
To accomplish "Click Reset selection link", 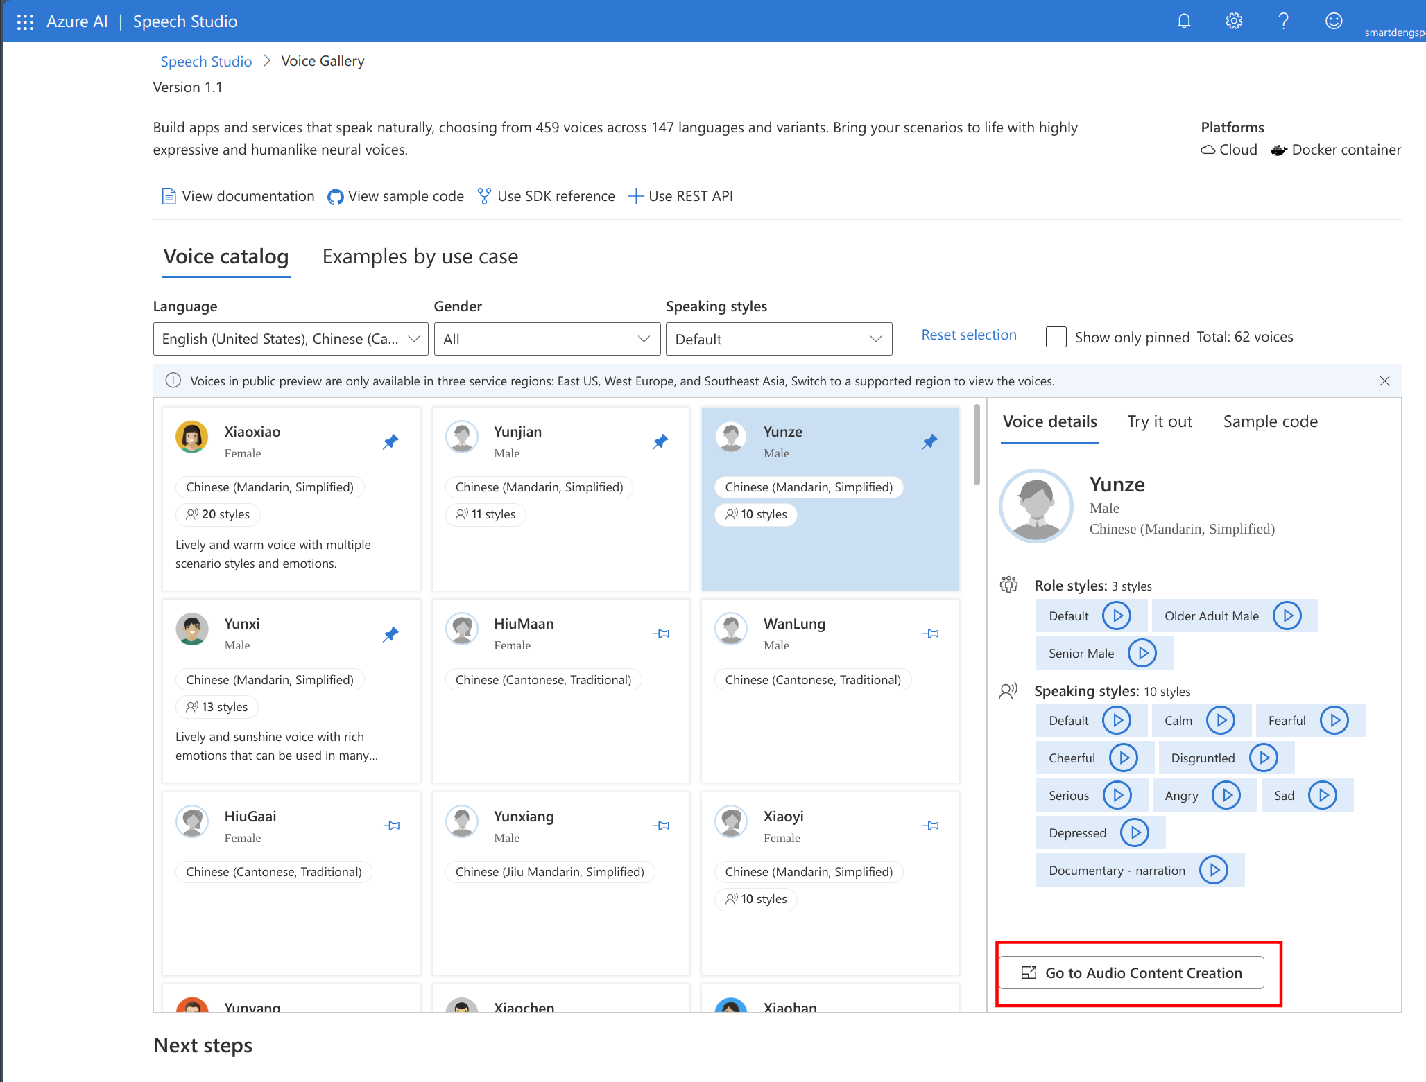I will click(969, 335).
